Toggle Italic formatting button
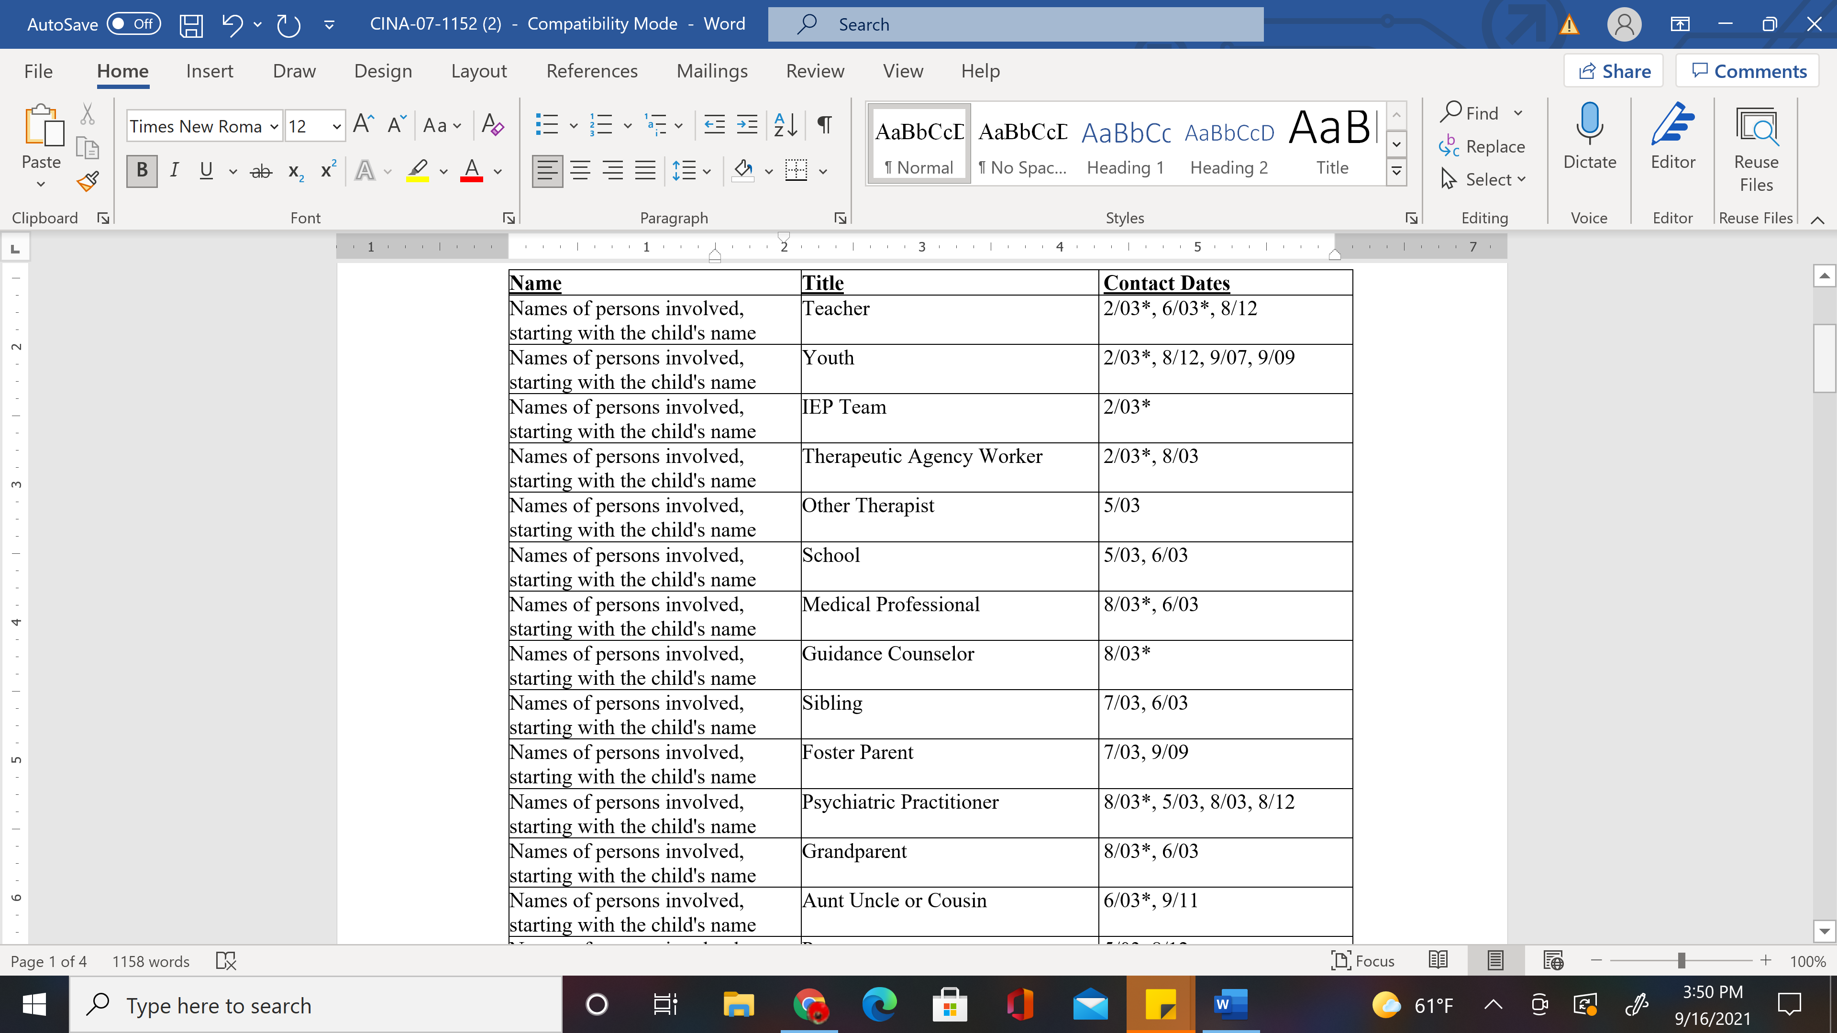The image size is (1837, 1033). pyautogui.click(x=174, y=171)
